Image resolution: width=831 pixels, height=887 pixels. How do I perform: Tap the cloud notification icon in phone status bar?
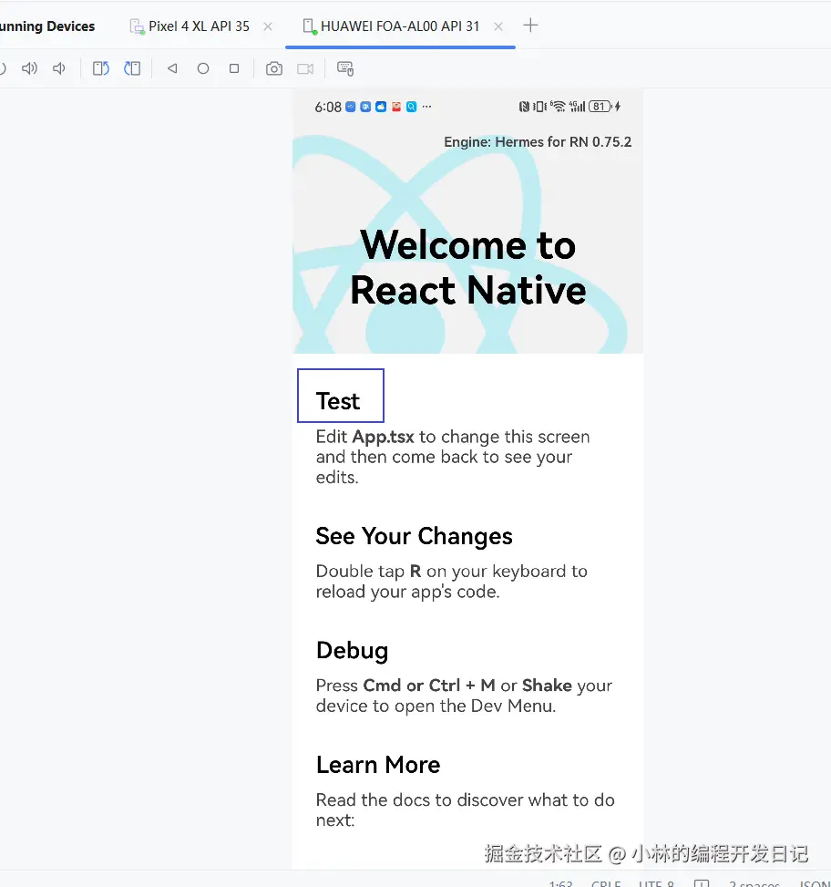[381, 107]
